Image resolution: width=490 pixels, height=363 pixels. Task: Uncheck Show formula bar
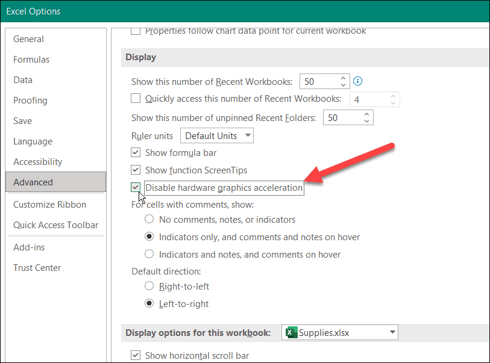136,153
